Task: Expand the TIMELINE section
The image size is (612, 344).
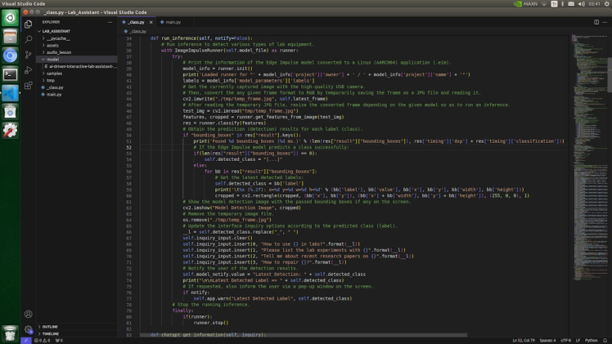Action: pos(51,333)
